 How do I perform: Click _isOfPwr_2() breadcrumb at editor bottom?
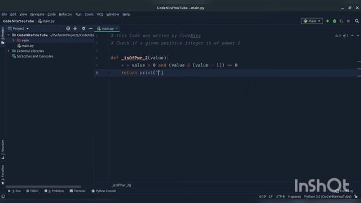click(x=121, y=186)
